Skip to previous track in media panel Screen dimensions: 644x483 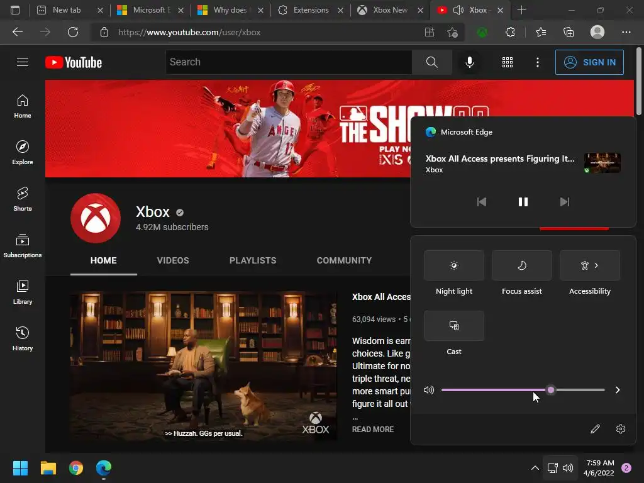pos(481,202)
